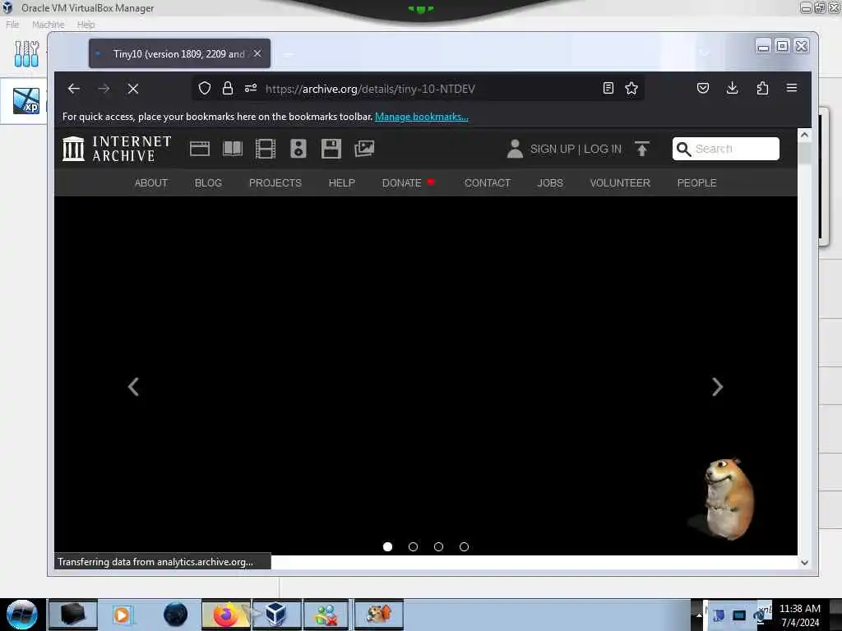
Task: Open the Firefox hamburger application menu
Action: click(x=792, y=87)
